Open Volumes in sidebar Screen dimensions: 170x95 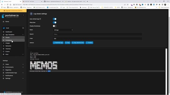8,49
